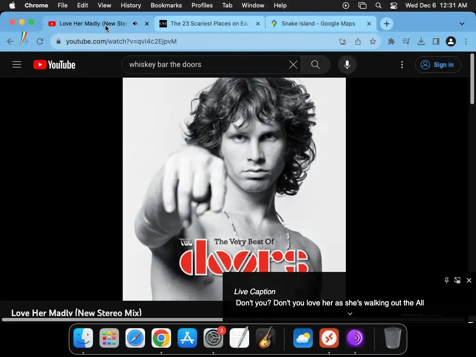
Task: Open the overlapping-windows icon in menu bar
Action: pyautogui.click(x=362, y=6)
